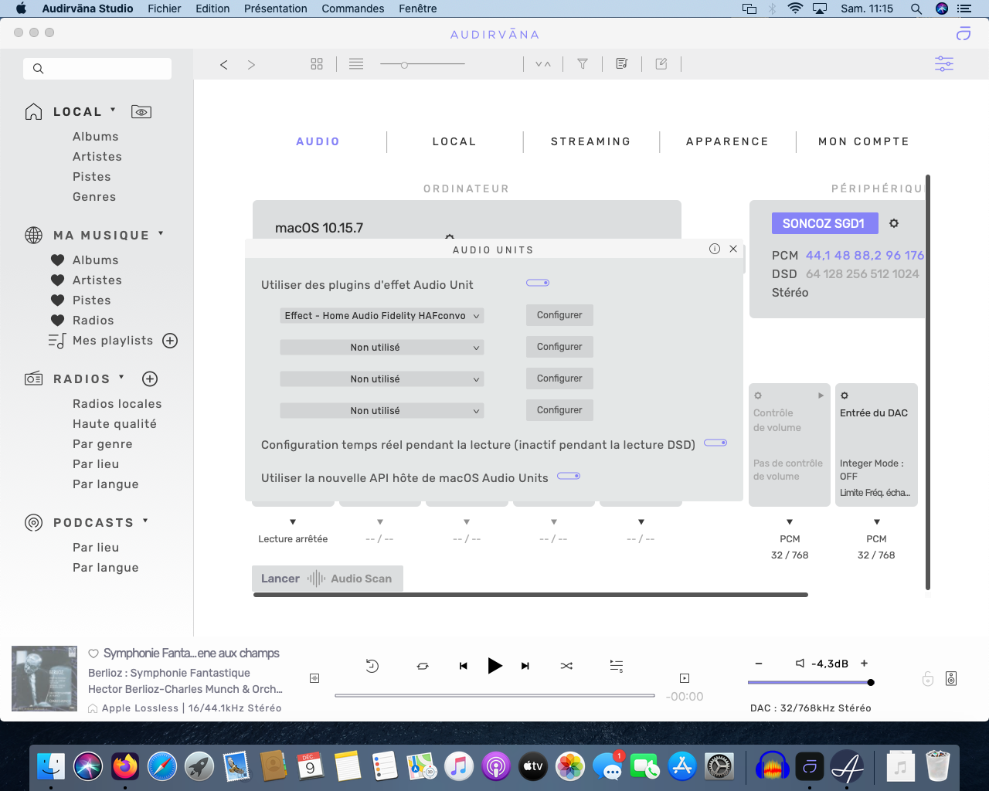Select the LOCAL settings tab
The image size is (989, 791).
click(x=454, y=141)
